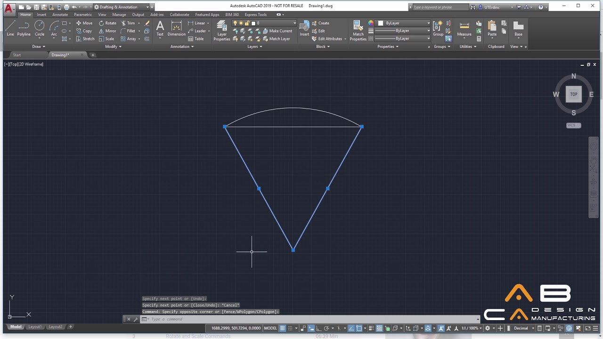Click the Paste clipboard button

click(x=492, y=28)
